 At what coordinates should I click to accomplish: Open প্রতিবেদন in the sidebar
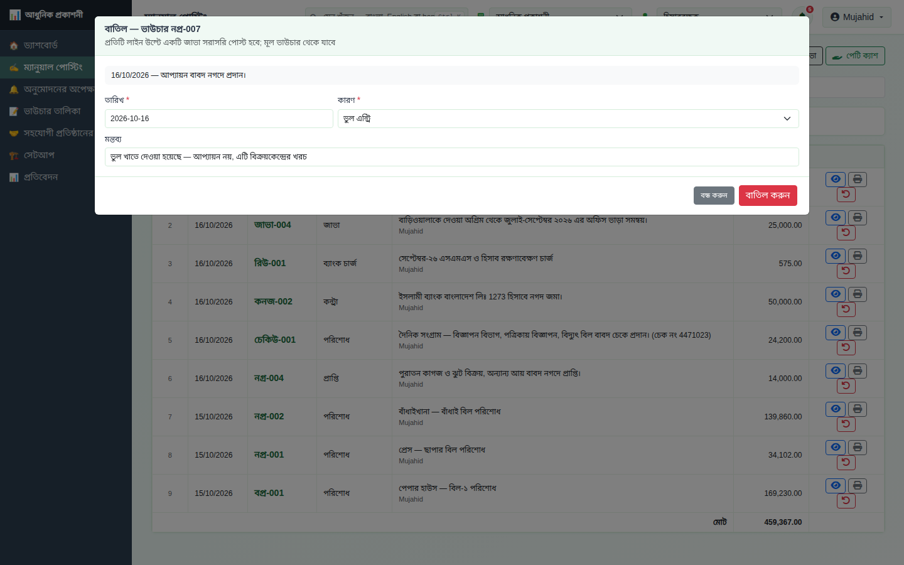(41, 177)
